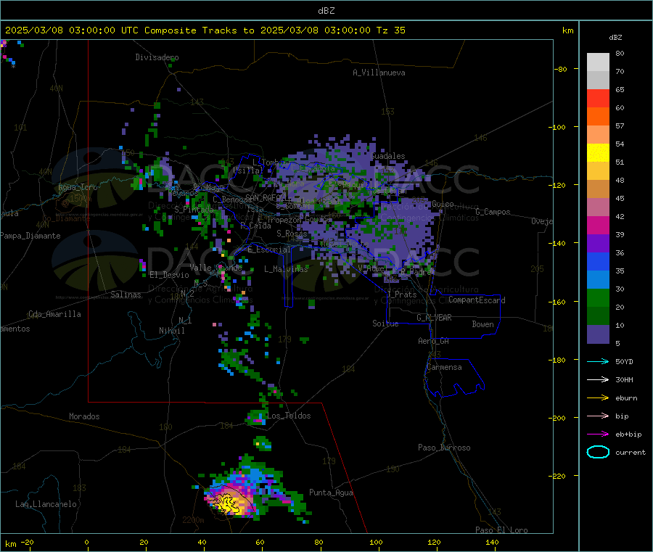Click the -80 tick on vertical axis
This screenshot has width=653, height=552.
click(x=561, y=69)
